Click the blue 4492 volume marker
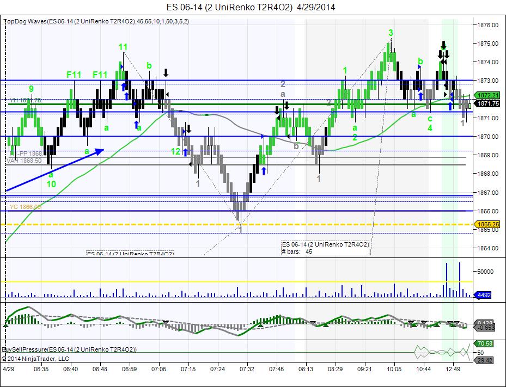Image resolution: width=506 pixels, height=387 pixels. coord(483,295)
